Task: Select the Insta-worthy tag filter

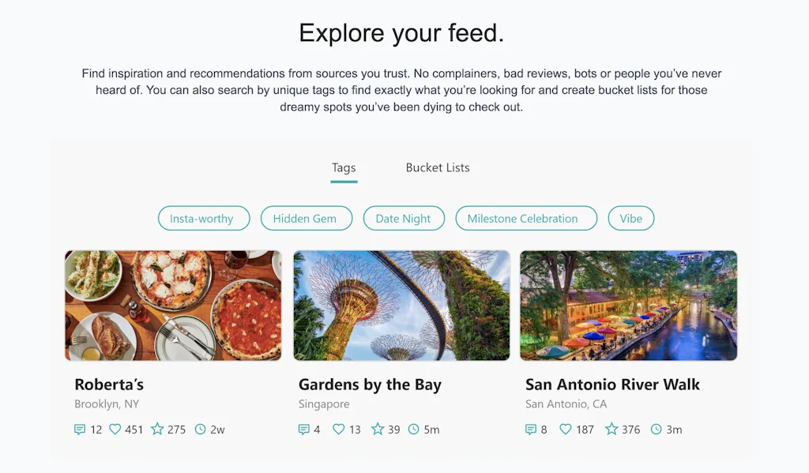Action: click(x=203, y=219)
